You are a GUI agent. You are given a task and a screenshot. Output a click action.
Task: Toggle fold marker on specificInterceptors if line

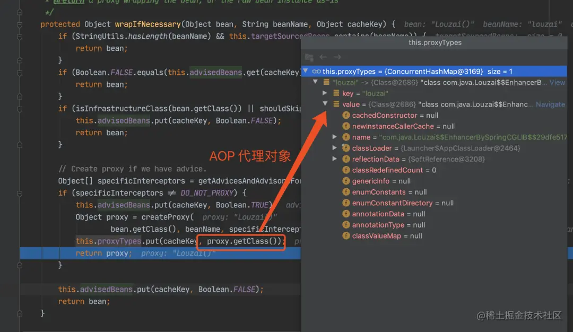(20, 194)
